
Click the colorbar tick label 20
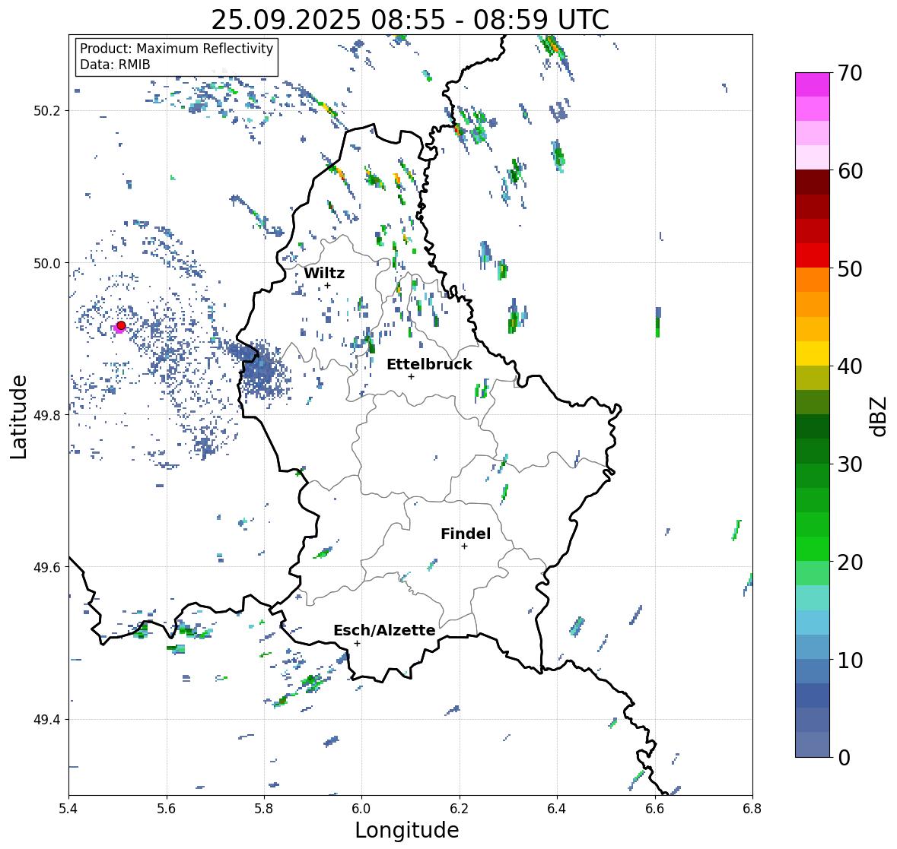click(x=850, y=562)
